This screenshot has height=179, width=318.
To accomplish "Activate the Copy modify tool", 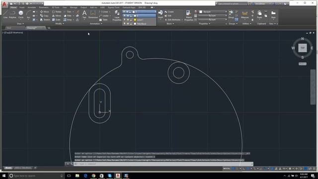I will point(44,15).
